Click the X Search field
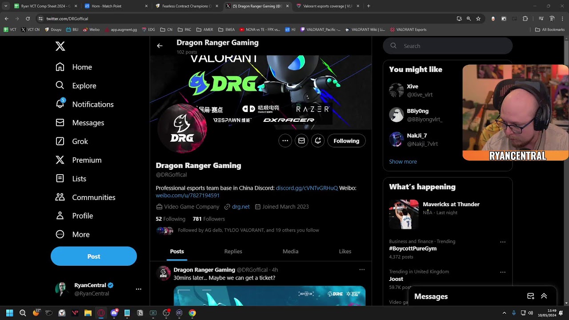The height and width of the screenshot is (320, 569). coord(448,46)
